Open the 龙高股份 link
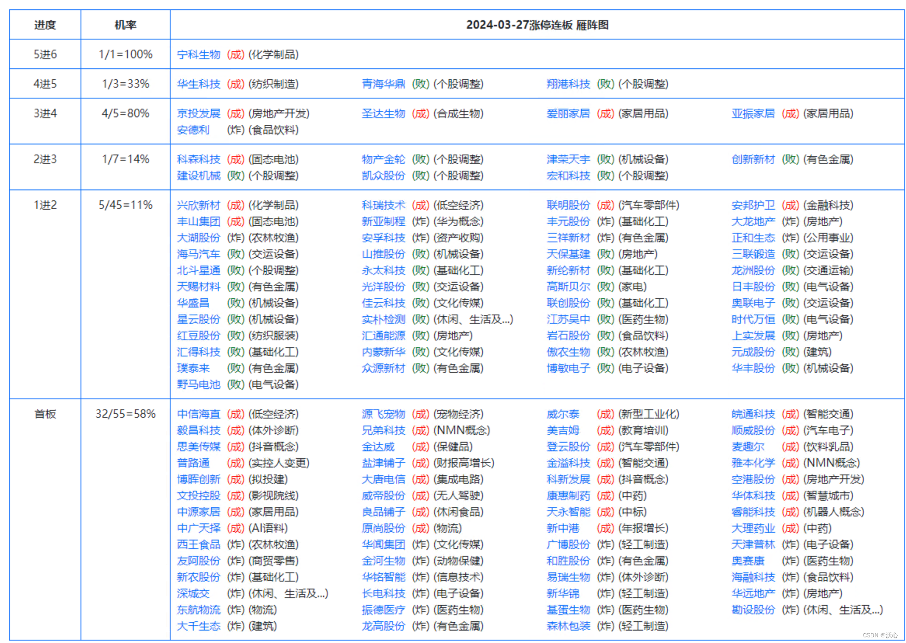906x643 pixels. click(x=383, y=626)
